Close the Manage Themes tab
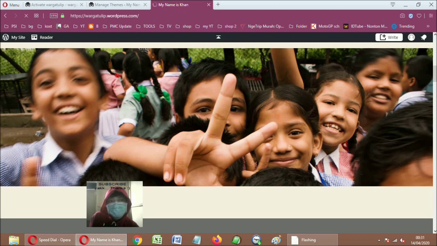437x246 pixels. click(x=145, y=5)
